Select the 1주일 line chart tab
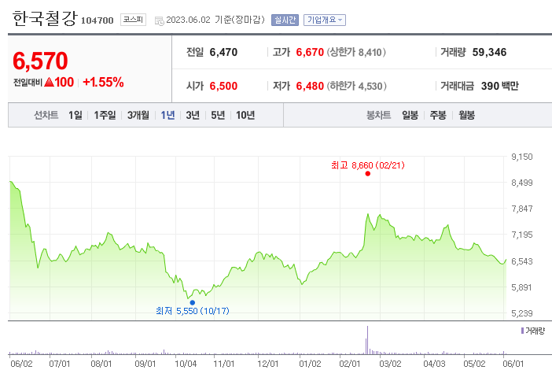Viewport: 552px width, 381px height. (105, 115)
